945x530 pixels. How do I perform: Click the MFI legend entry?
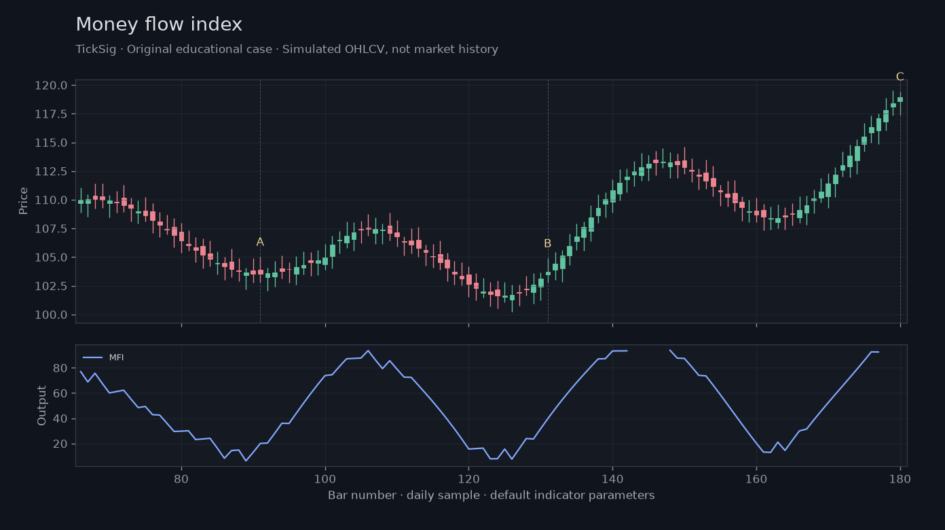(103, 357)
